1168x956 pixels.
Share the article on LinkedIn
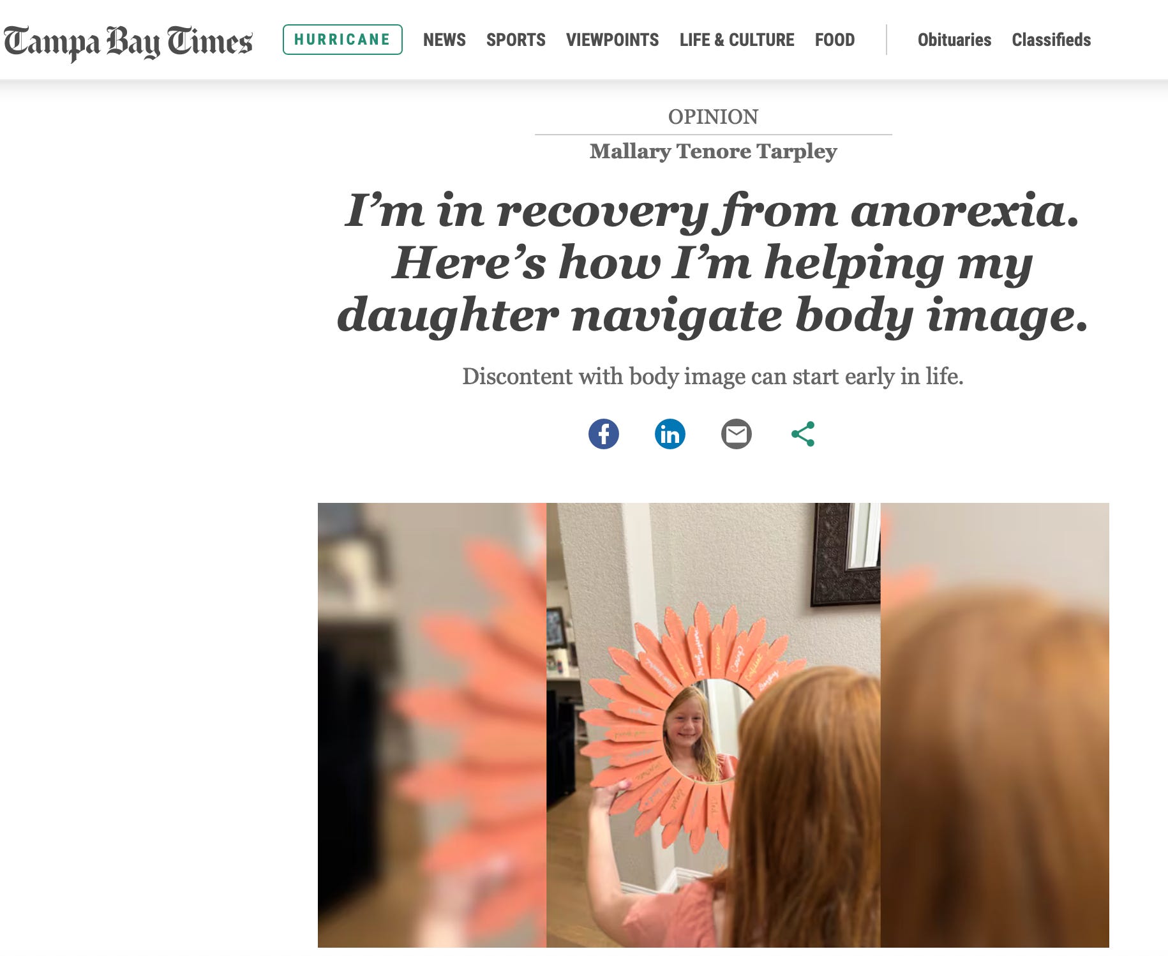click(x=670, y=434)
